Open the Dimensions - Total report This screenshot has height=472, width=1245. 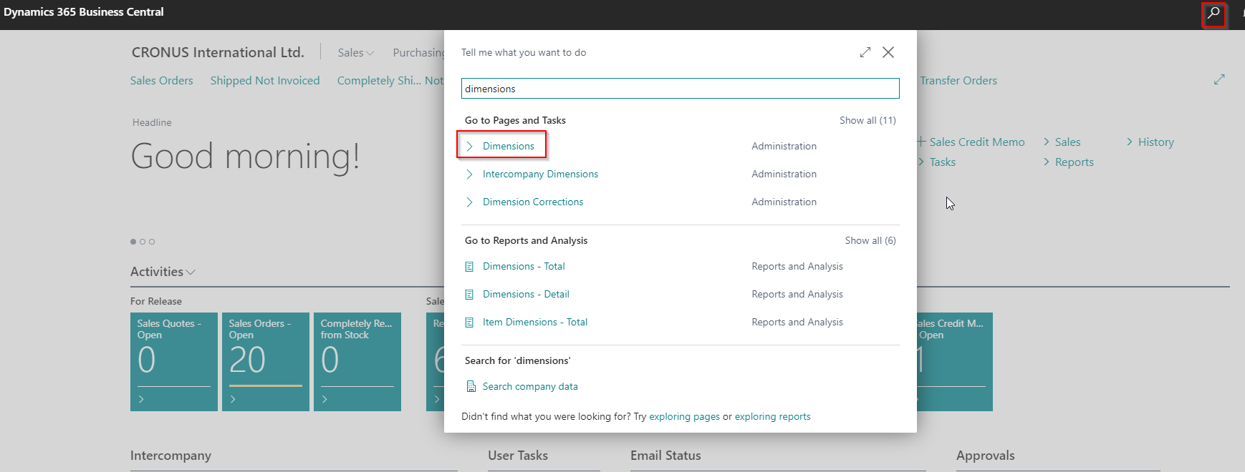524,266
